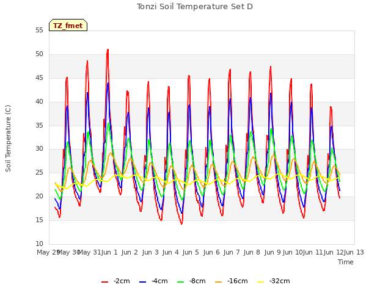
Task: Click the highest red -2cm peak near Jun 1
Action: point(108,49)
